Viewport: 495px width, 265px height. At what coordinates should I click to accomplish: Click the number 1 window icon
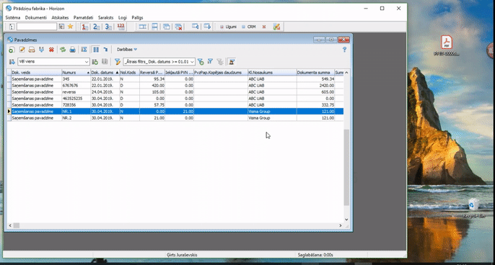(84, 27)
